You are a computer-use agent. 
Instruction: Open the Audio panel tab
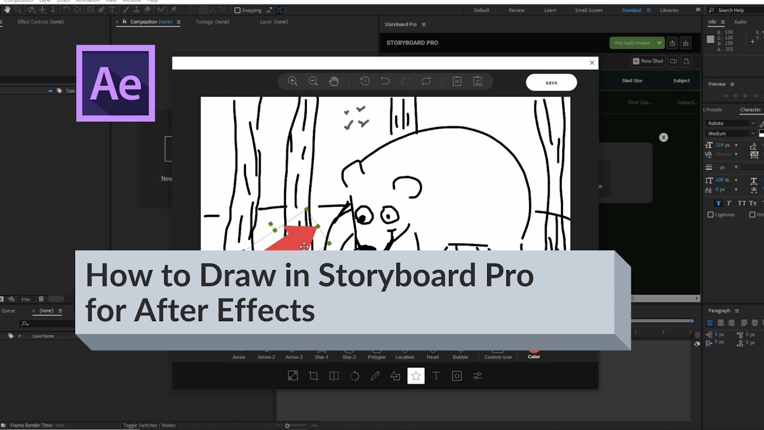coord(740,22)
